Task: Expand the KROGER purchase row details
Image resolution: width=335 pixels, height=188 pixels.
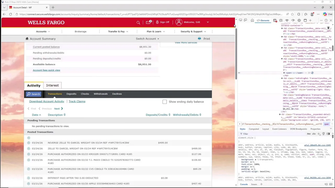Action: (29, 154)
